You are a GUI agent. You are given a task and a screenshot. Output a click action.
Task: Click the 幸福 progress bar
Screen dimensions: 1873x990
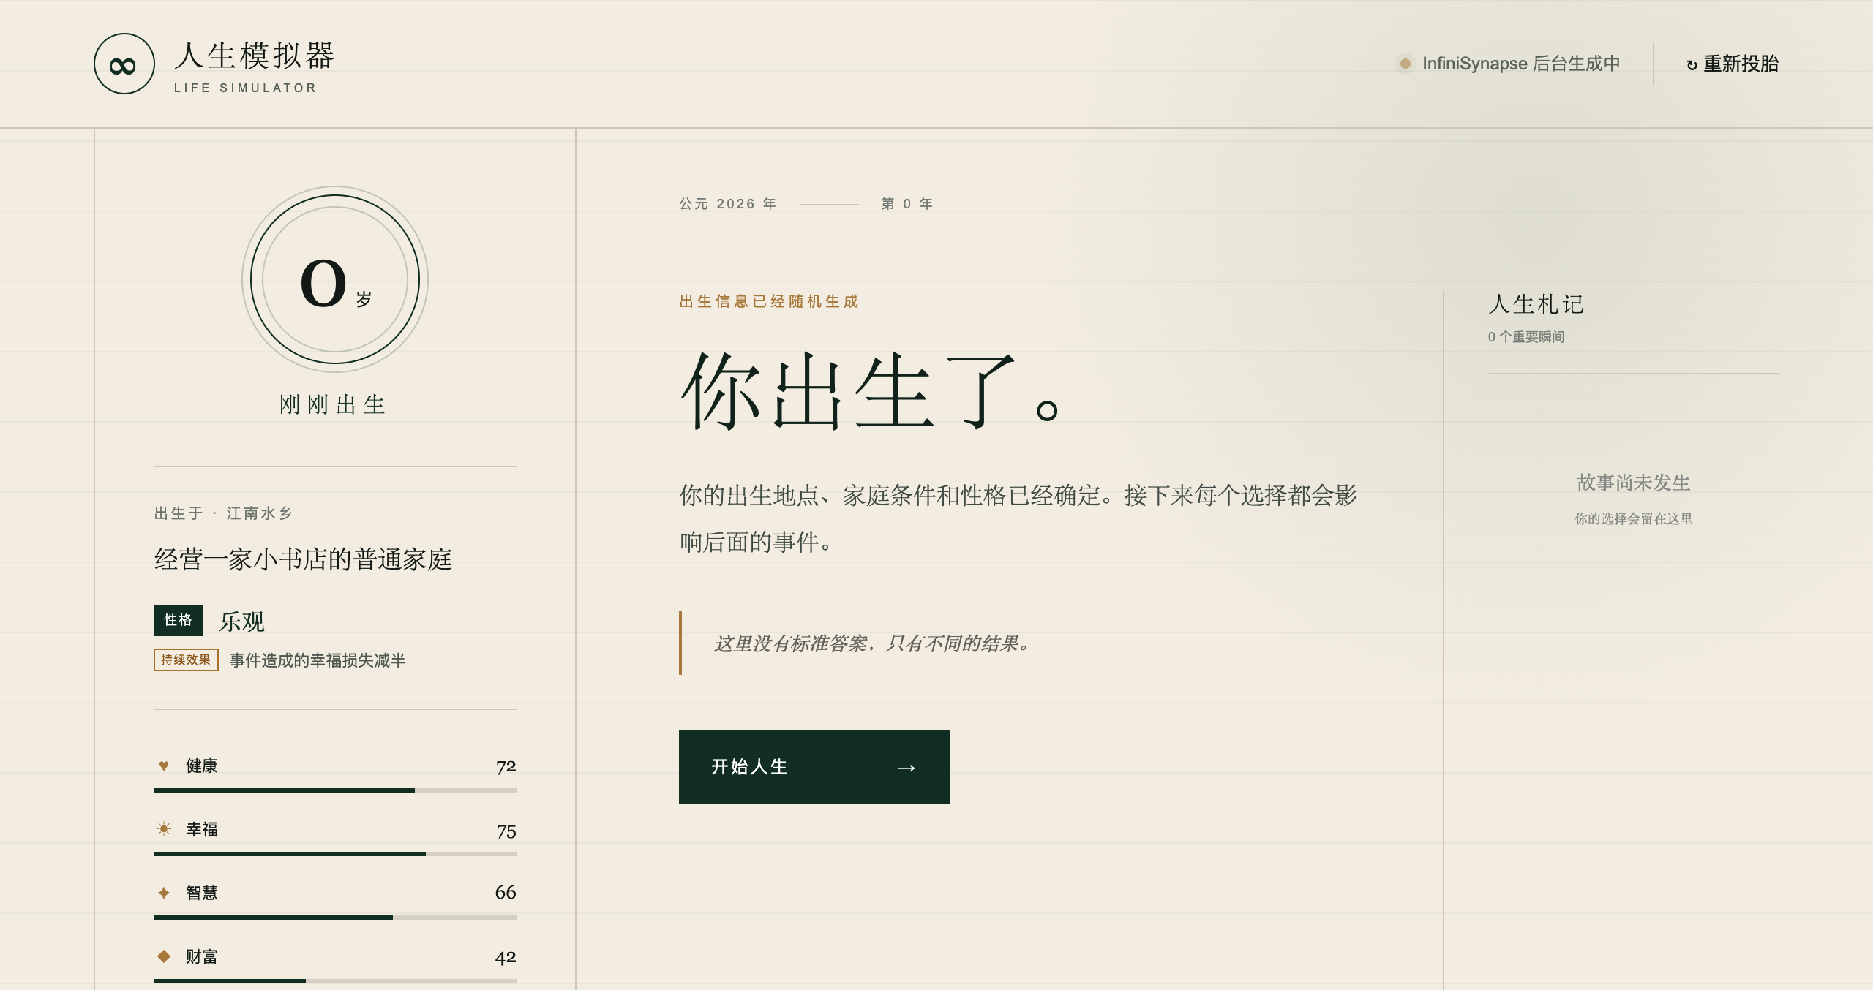[335, 854]
